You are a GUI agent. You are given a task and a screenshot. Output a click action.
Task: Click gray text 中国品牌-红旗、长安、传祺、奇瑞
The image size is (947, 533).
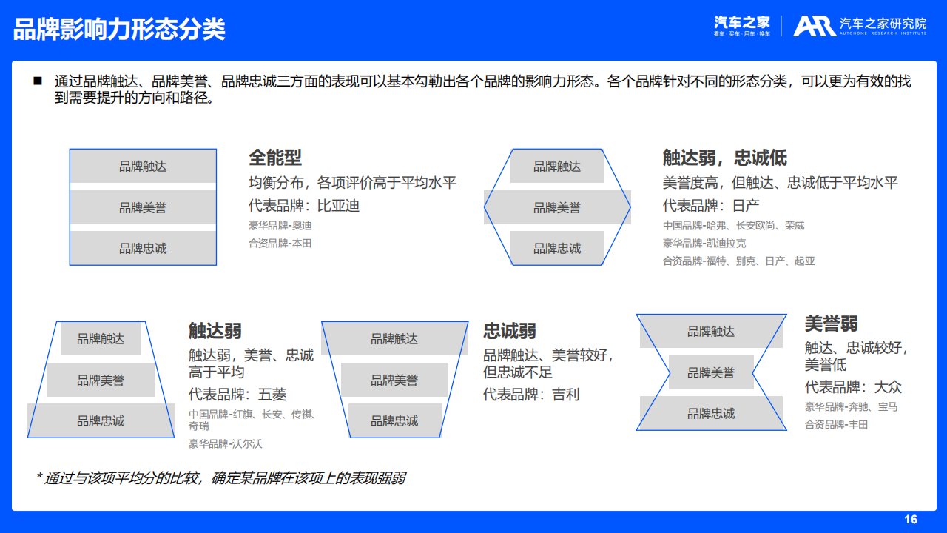pyautogui.click(x=252, y=420)
